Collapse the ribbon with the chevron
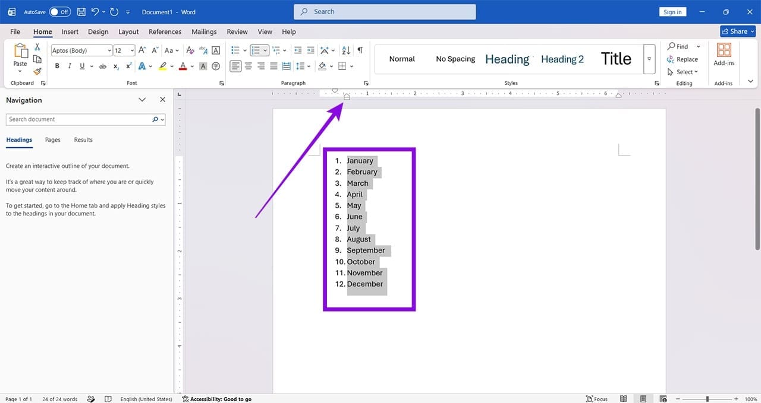The height and width of the screenshot is (403, 761). [750, 82]
